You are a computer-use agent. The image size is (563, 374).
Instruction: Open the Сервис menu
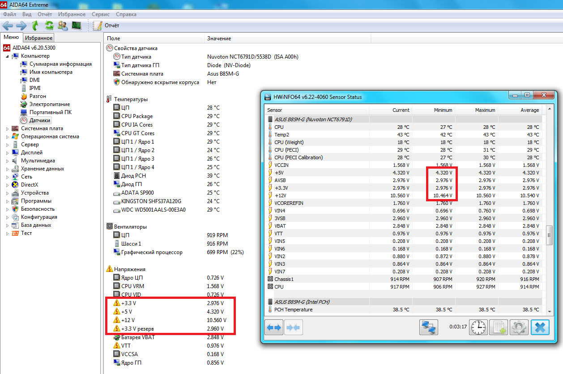point(101,14)
